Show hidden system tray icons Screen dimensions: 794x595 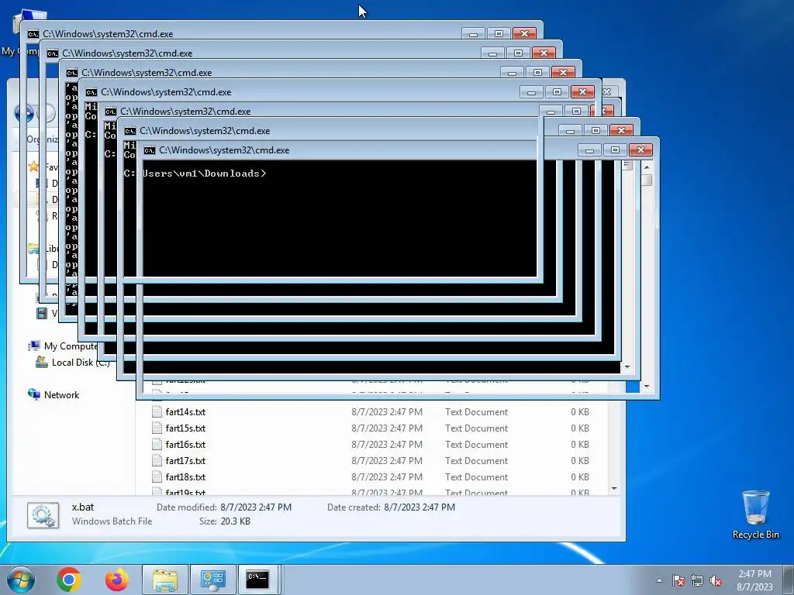tap(659, 580)
